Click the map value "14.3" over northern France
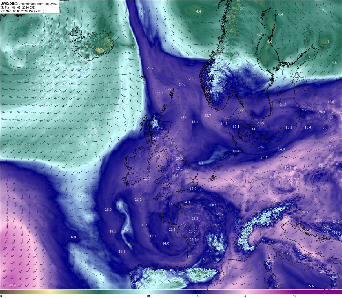Image resolution: width=342 pixels, height=298 pixels. coord(186,202)
